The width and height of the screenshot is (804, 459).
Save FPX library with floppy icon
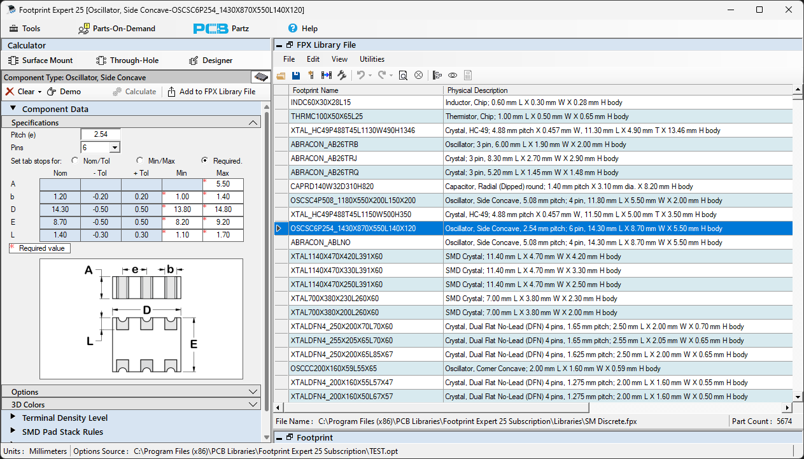296,75
